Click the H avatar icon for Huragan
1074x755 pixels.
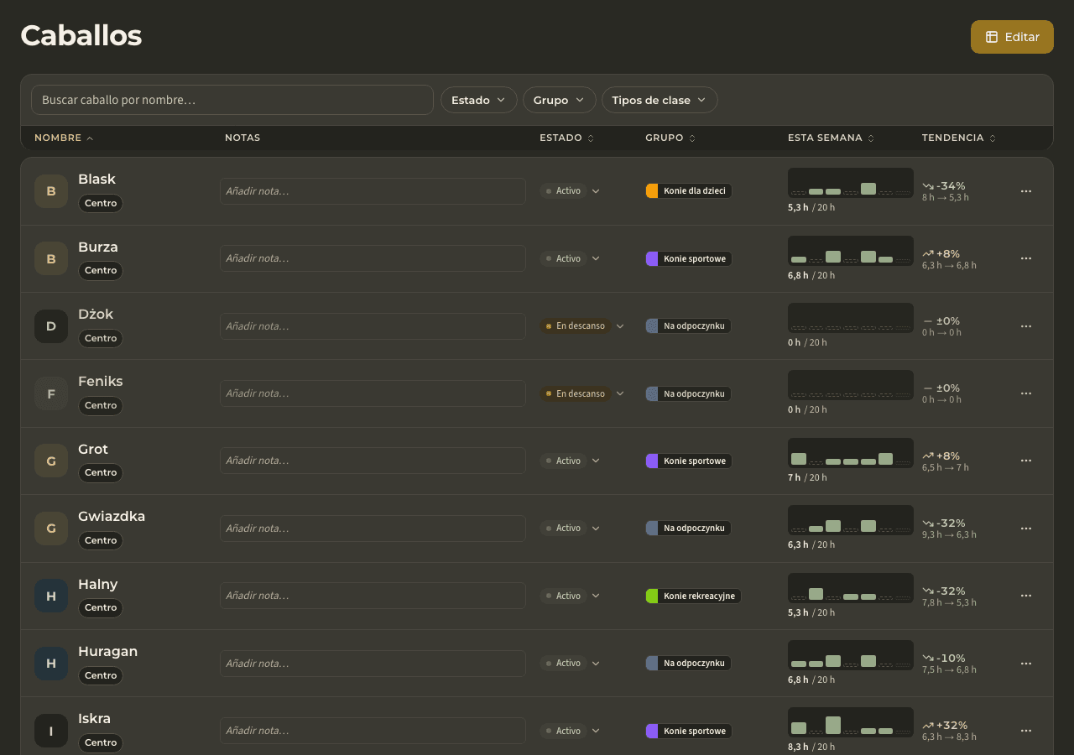51,664
